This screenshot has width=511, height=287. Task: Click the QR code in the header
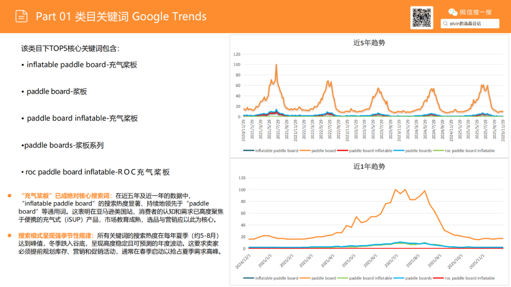point(422,17)
